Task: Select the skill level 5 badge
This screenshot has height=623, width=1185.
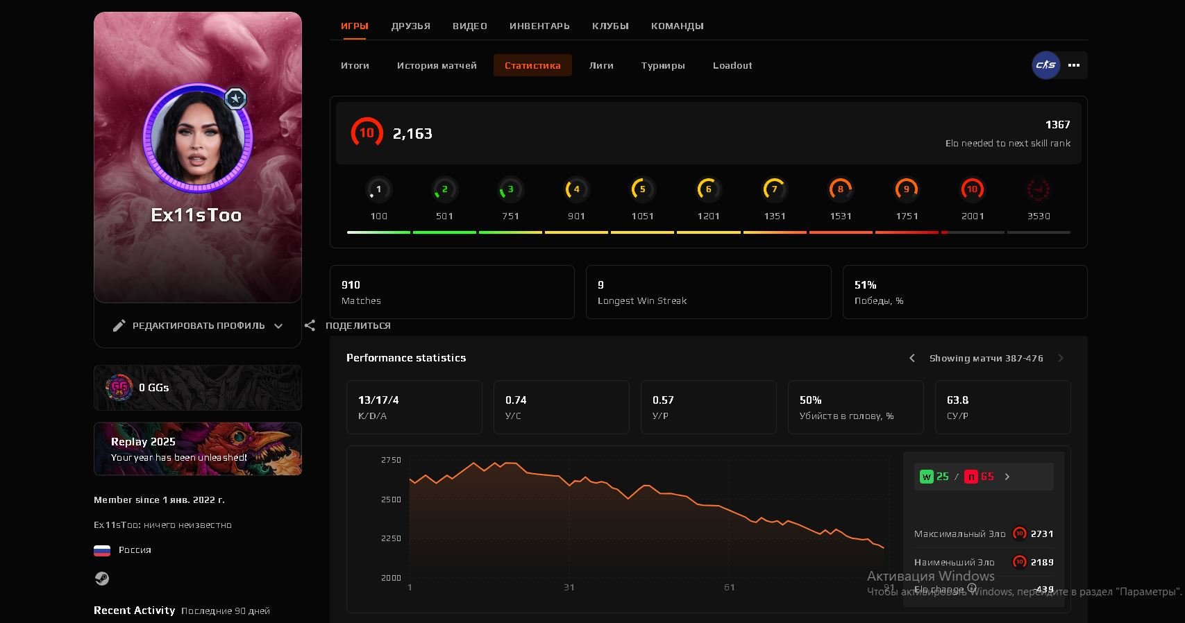Action: [x=642, y=189]
